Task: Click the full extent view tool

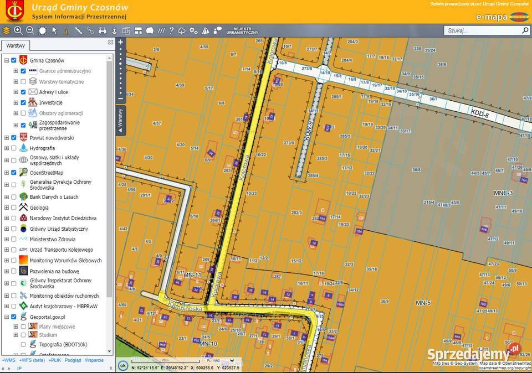Action: tap(43, 31)
